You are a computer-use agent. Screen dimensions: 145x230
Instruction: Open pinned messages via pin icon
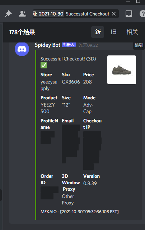point(8,14)
